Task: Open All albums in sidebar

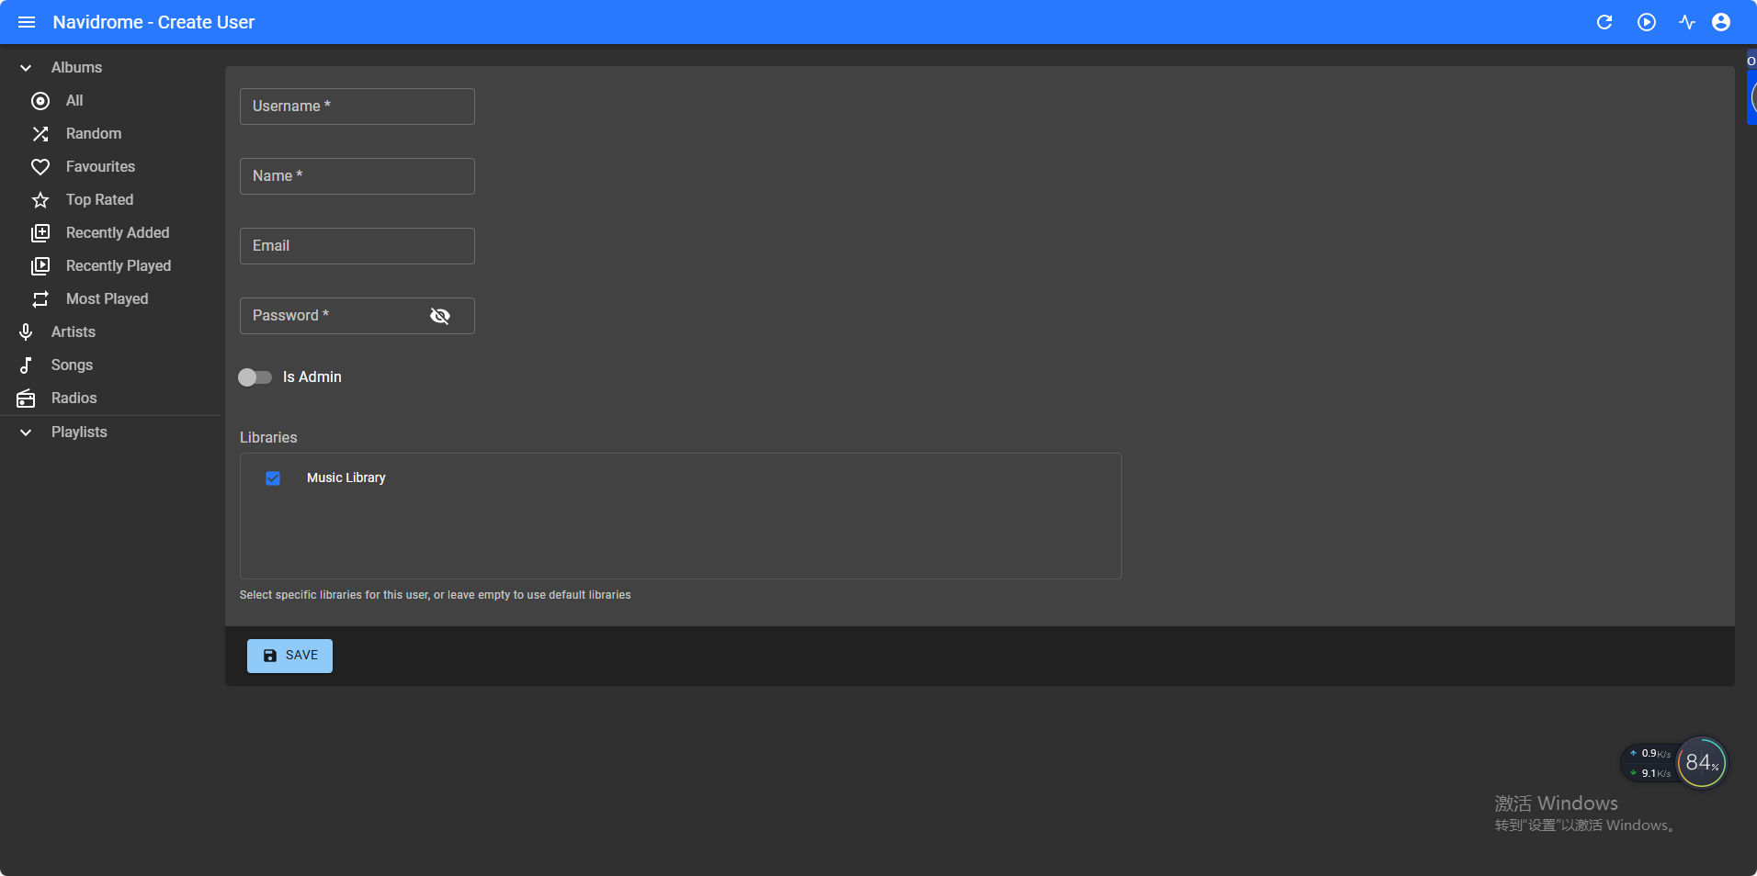Action: pos(110,101)
